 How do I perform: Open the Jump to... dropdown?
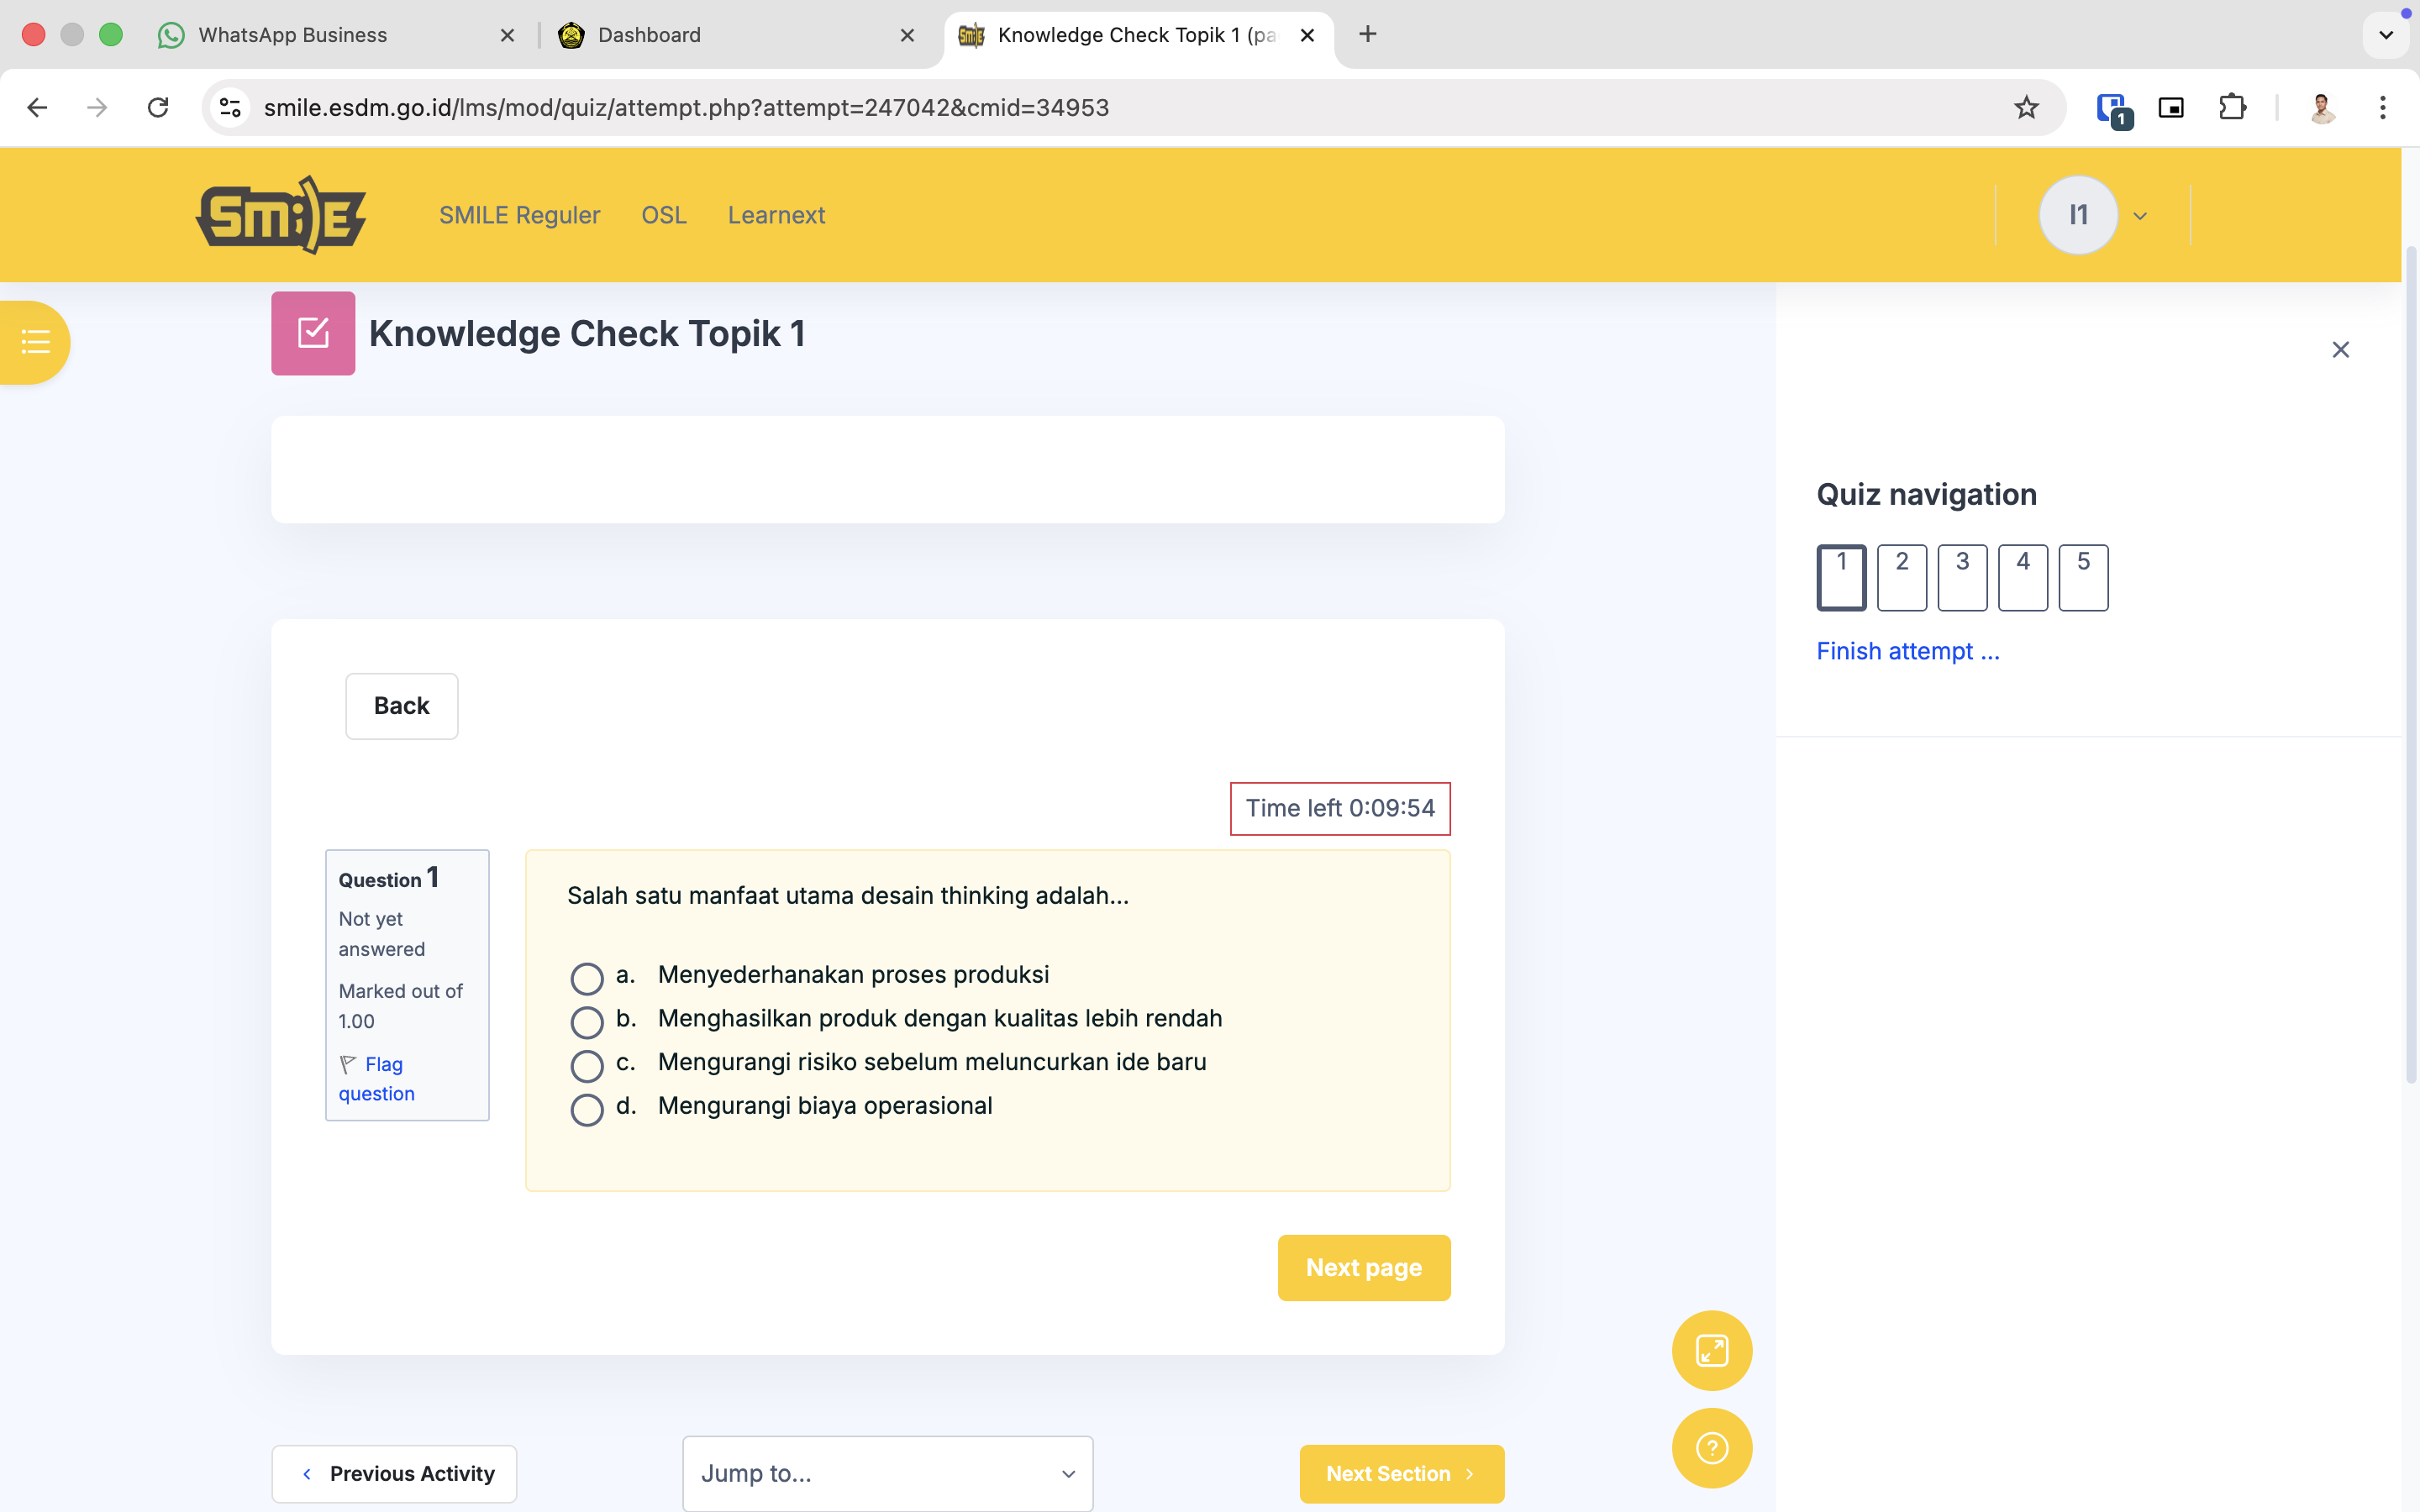(887, 1473)
